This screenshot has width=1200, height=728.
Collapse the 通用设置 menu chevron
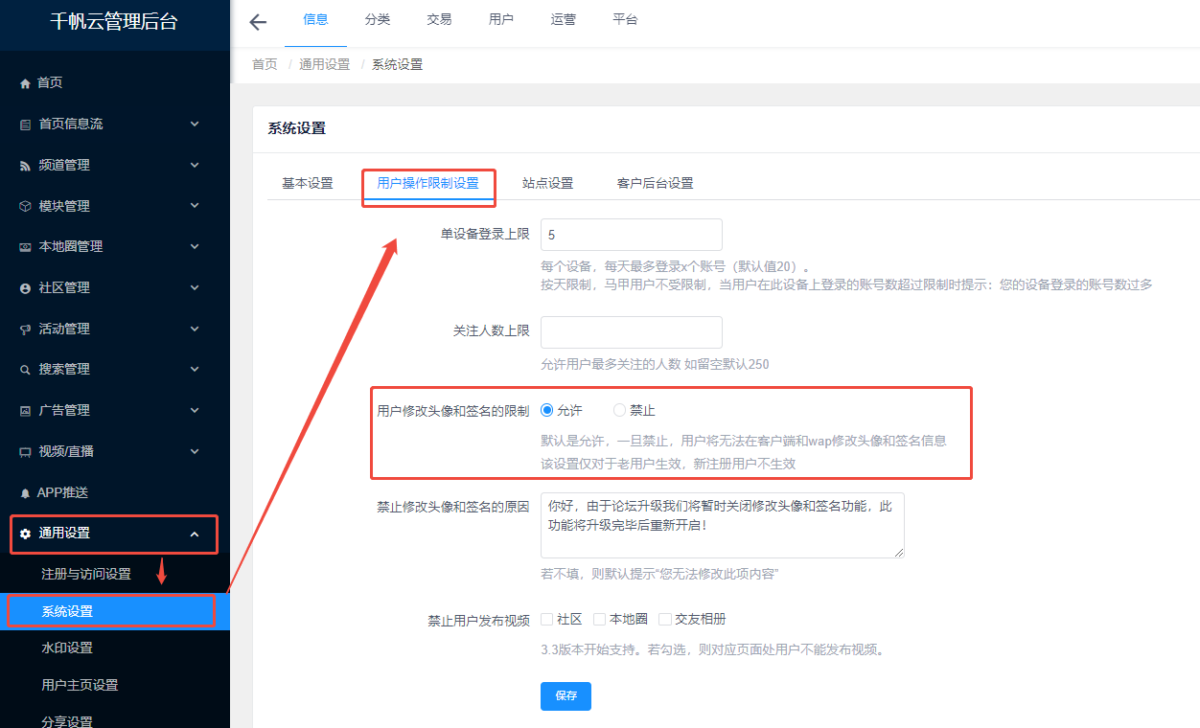click(x=195, y=534)
